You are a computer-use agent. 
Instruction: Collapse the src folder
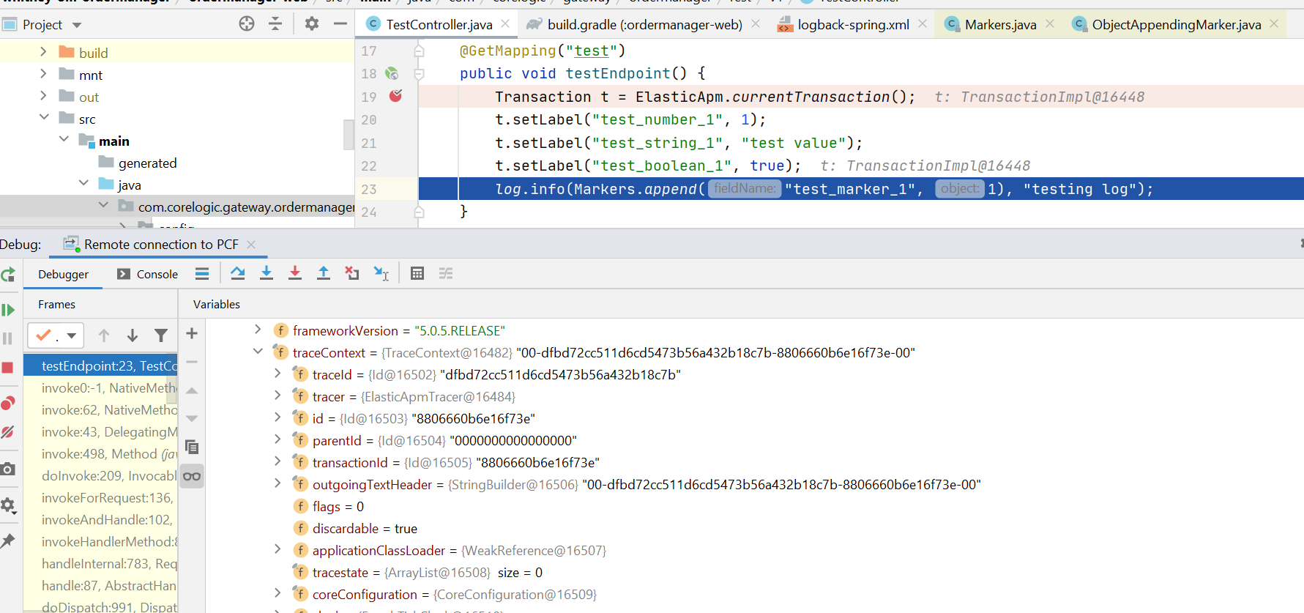tap(44, 117)
